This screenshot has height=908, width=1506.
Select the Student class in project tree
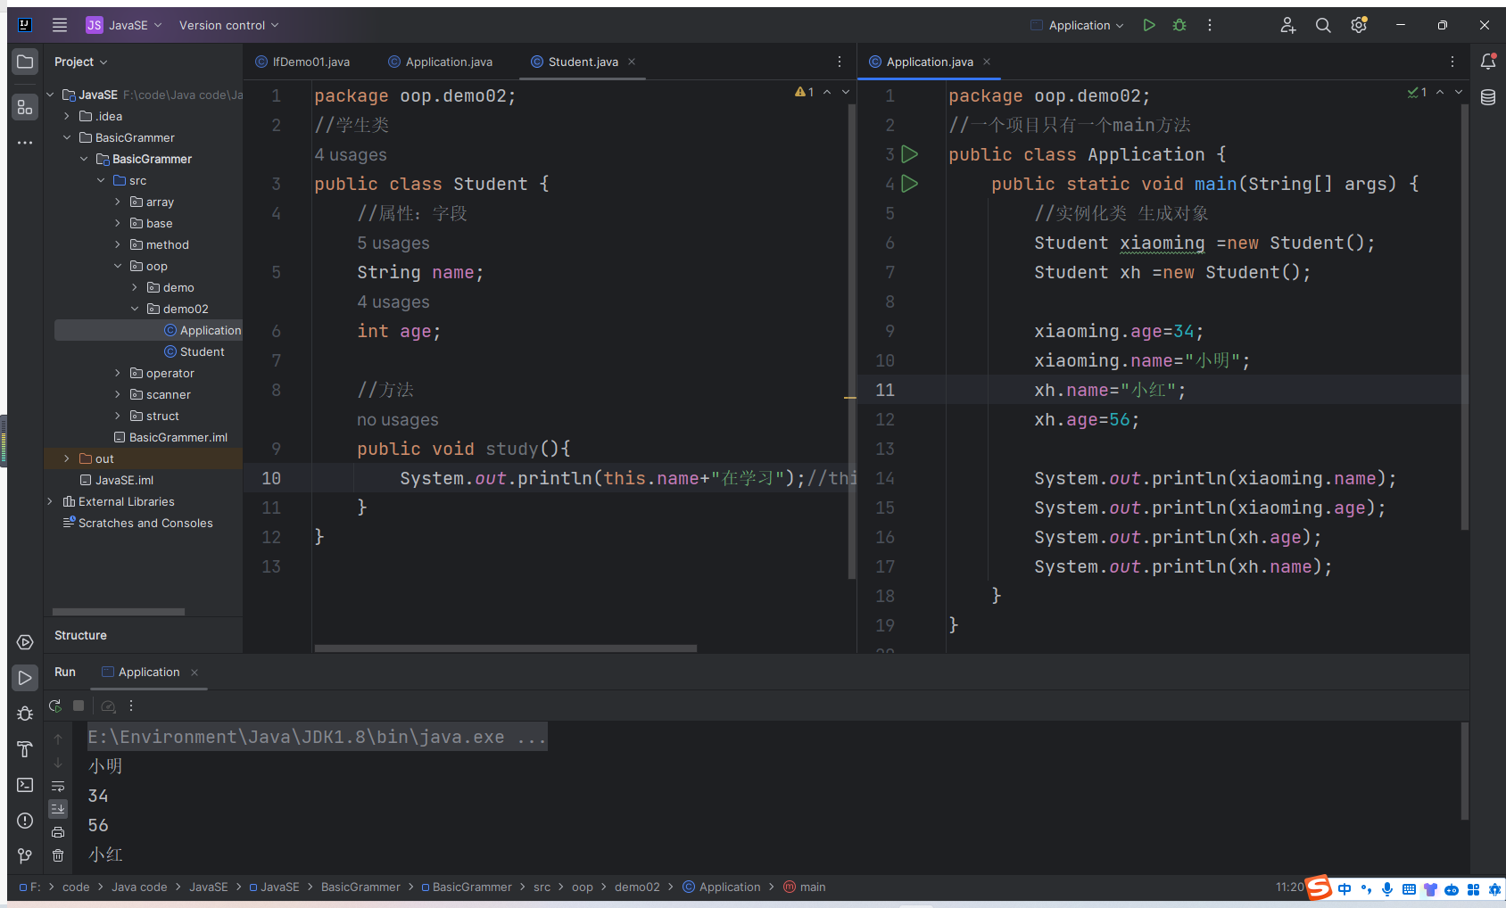(202, 351)
